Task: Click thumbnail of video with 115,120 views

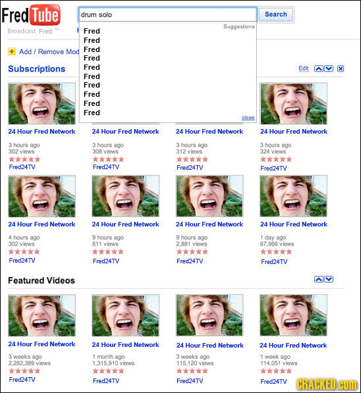Action: click(209, 315)
